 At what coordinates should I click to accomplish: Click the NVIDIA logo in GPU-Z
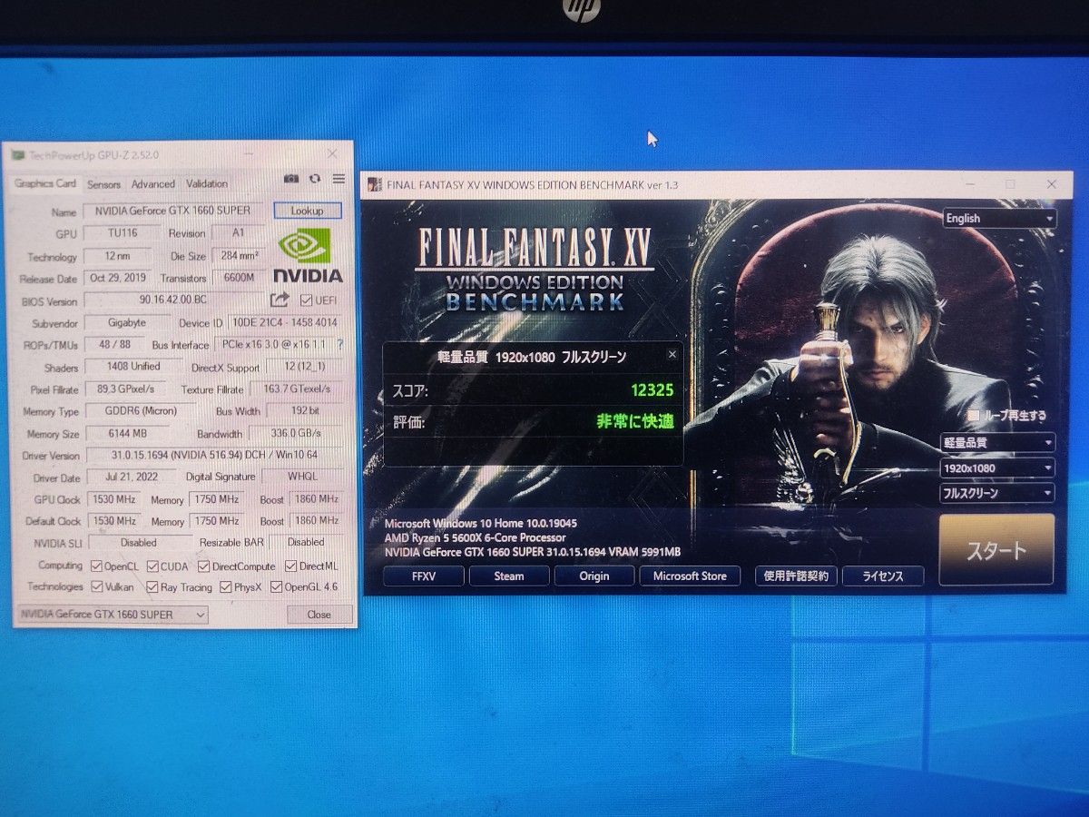[308, 256]
